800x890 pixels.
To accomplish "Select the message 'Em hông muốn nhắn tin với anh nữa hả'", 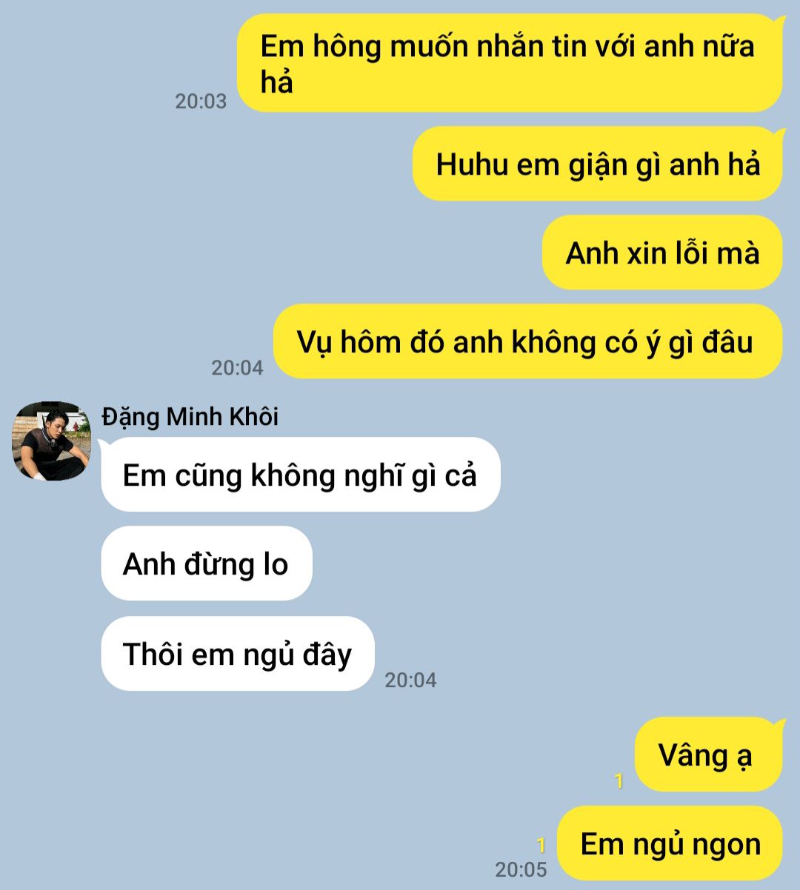I will coord(510,64).
